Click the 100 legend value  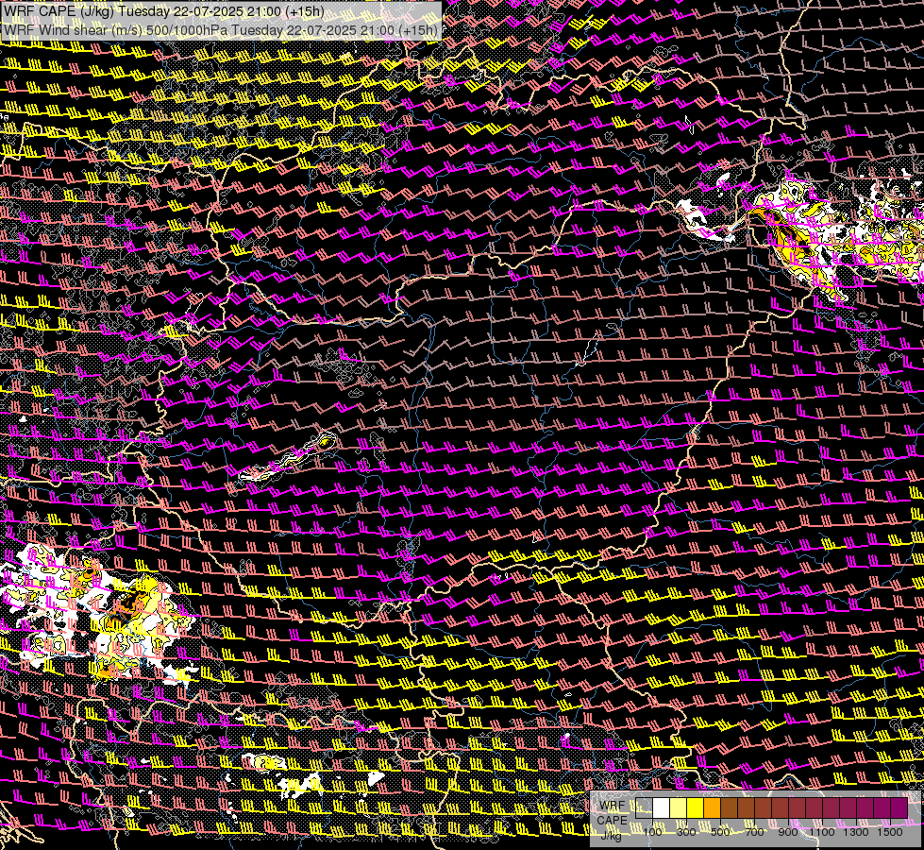tap(652, 832)
